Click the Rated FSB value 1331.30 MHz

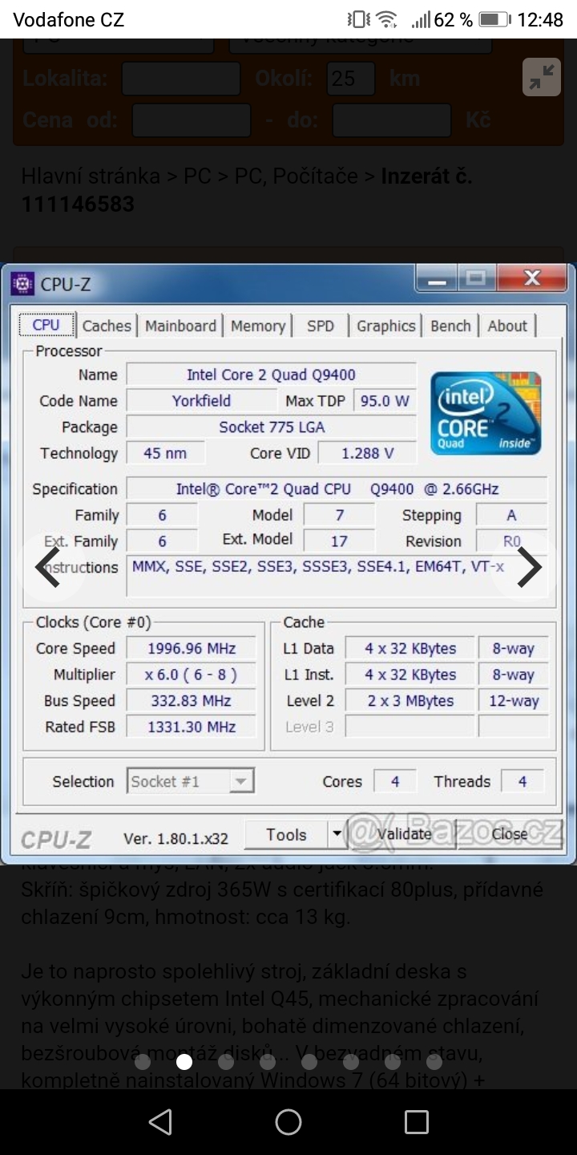tap(191, 727)
